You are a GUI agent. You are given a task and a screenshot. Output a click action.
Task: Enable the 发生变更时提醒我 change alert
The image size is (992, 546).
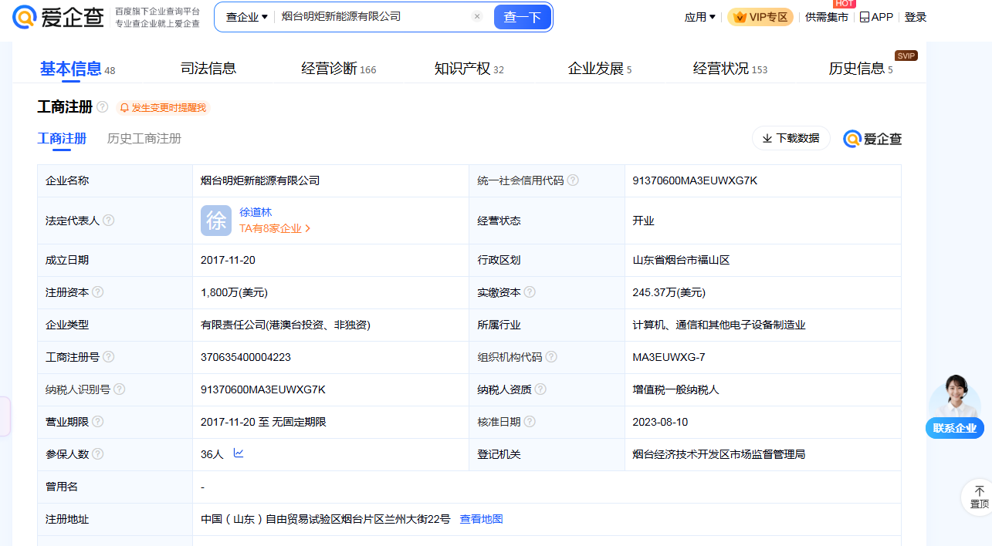click(x=163, y=108)
